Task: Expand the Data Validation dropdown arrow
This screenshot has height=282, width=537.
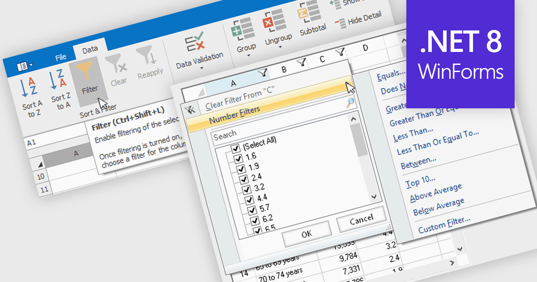Action: coord(201,68)
